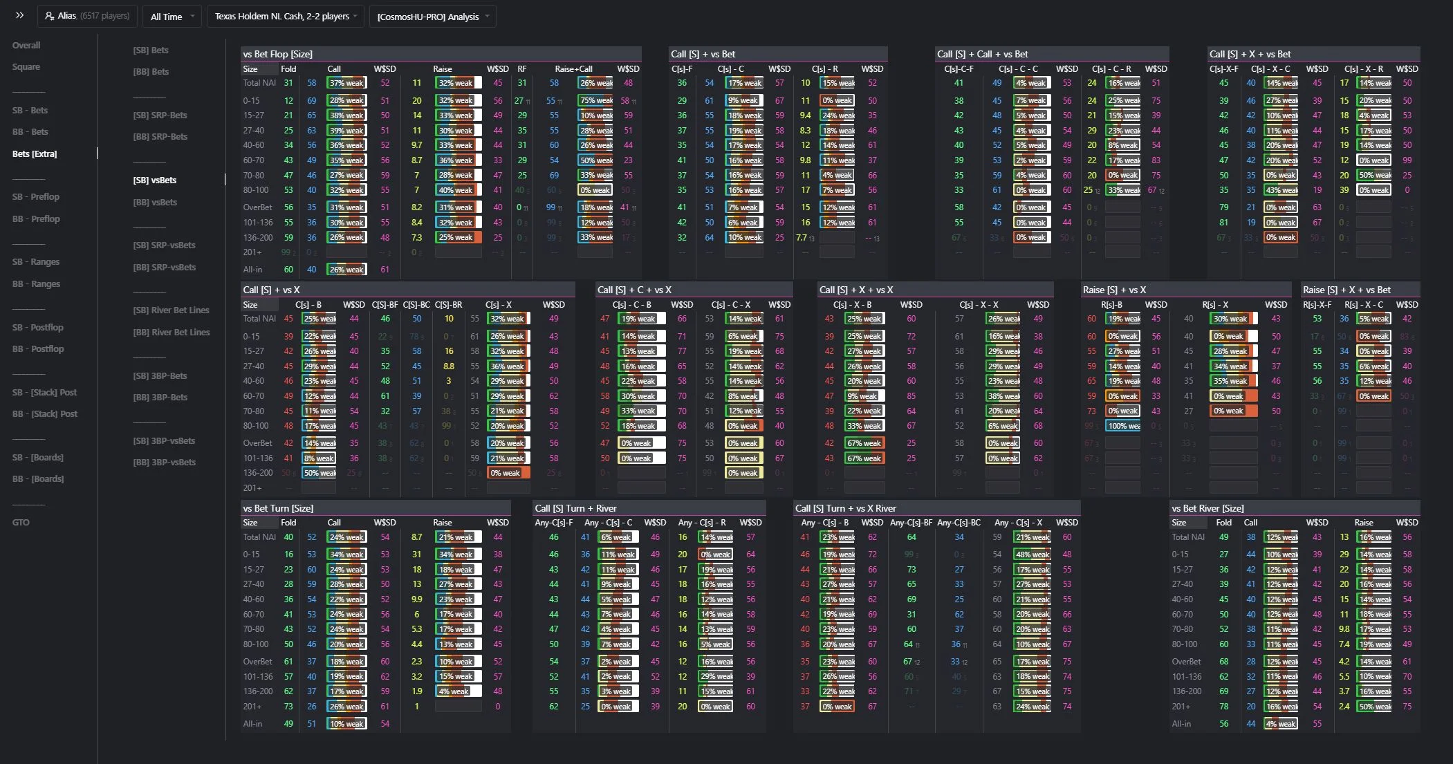Select SB - Preflop in the sidebar

(36, 197)
